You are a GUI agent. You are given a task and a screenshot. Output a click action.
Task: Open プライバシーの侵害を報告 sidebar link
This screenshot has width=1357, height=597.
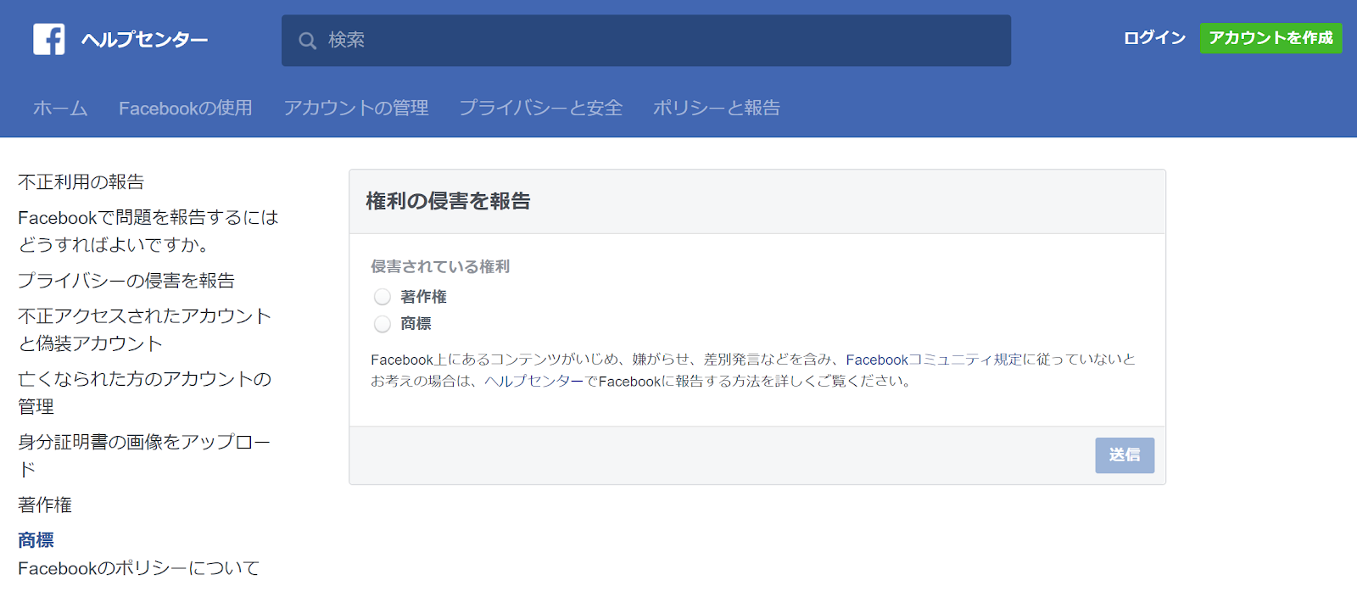coord(126,280)
